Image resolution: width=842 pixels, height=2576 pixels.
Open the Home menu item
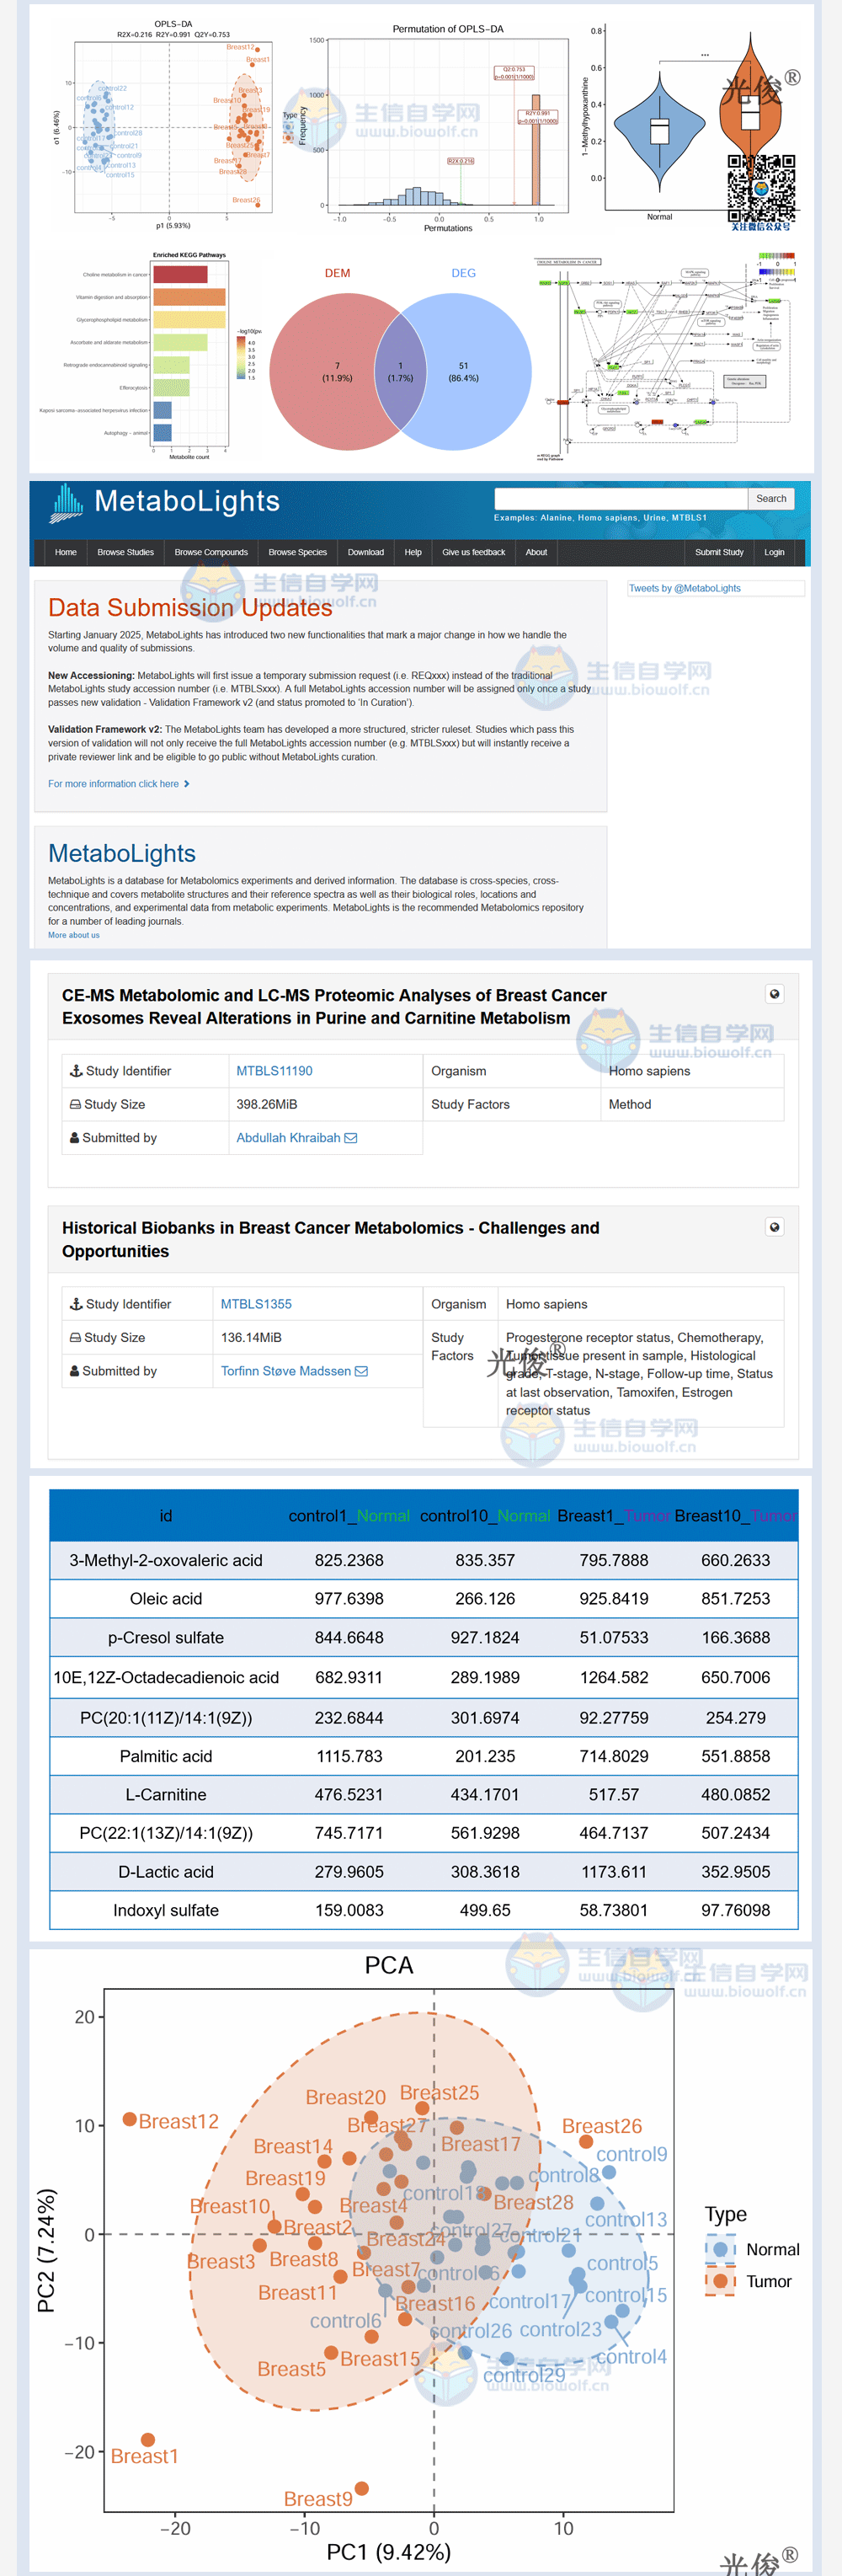[66, 552]
